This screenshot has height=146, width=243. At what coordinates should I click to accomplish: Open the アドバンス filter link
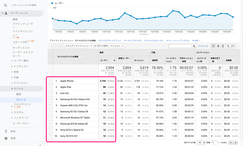click(x=203, y=46)
